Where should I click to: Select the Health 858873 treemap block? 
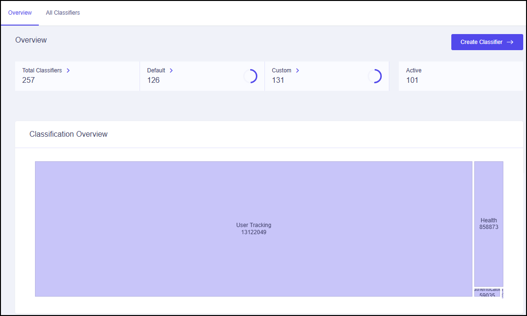click(x=488, y=223)
